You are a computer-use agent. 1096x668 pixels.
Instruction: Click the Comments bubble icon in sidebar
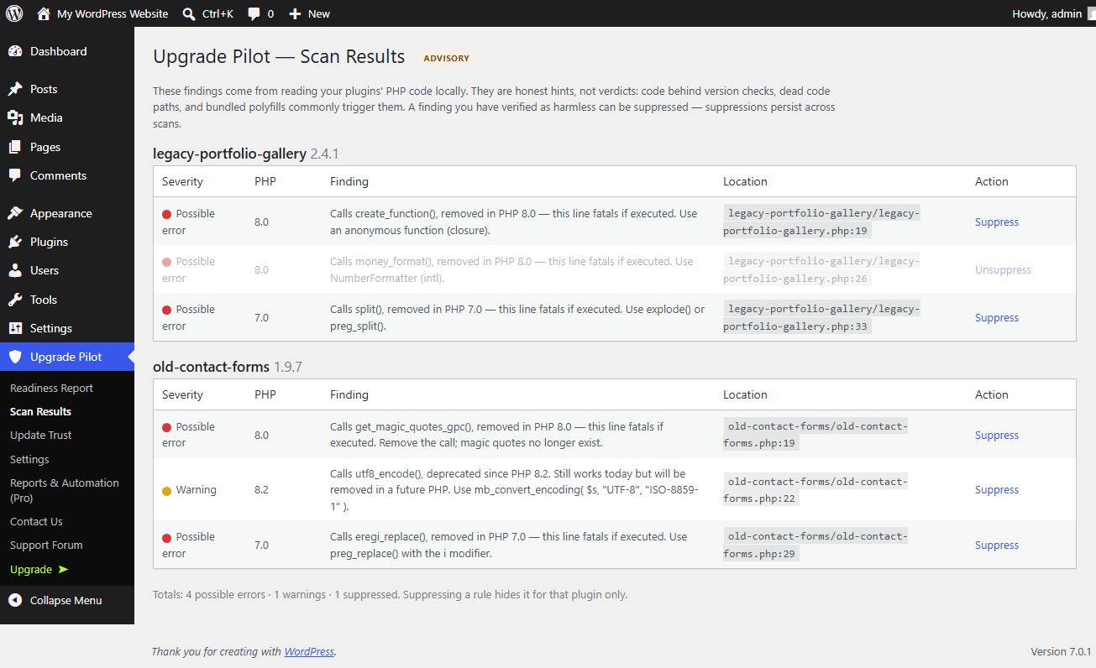coord(15,175)
